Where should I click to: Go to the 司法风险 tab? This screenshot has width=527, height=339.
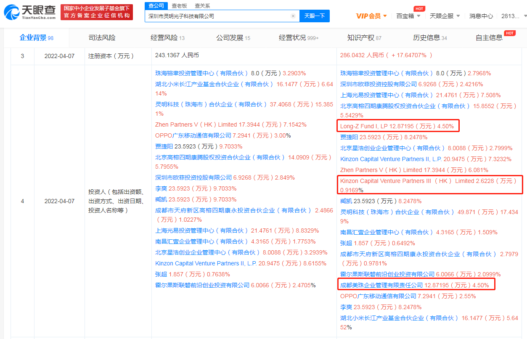point(102,38)
